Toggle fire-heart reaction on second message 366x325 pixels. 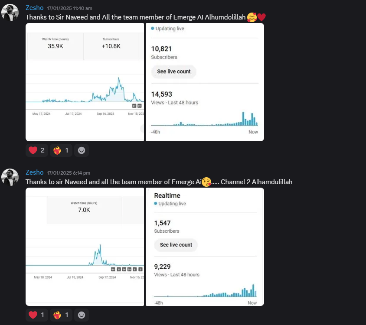point(61,315)
